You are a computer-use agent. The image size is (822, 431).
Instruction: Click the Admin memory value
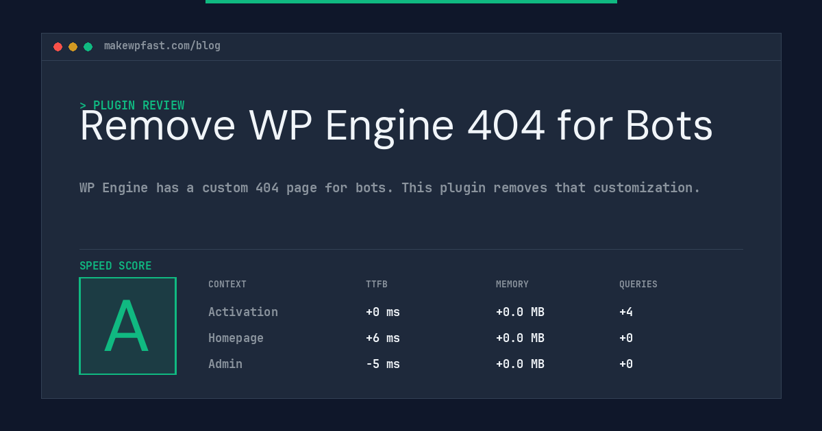coord(520,364)
